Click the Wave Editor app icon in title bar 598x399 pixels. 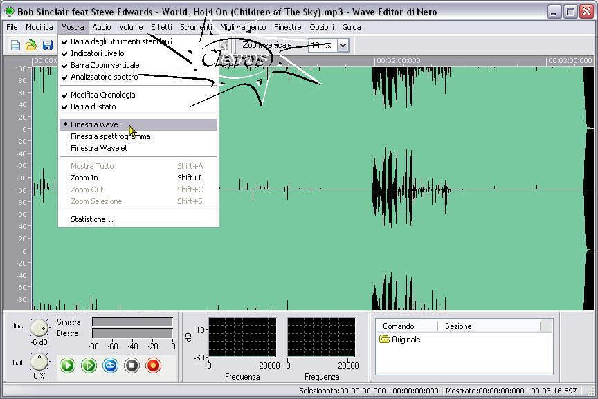tap(9, 12)
